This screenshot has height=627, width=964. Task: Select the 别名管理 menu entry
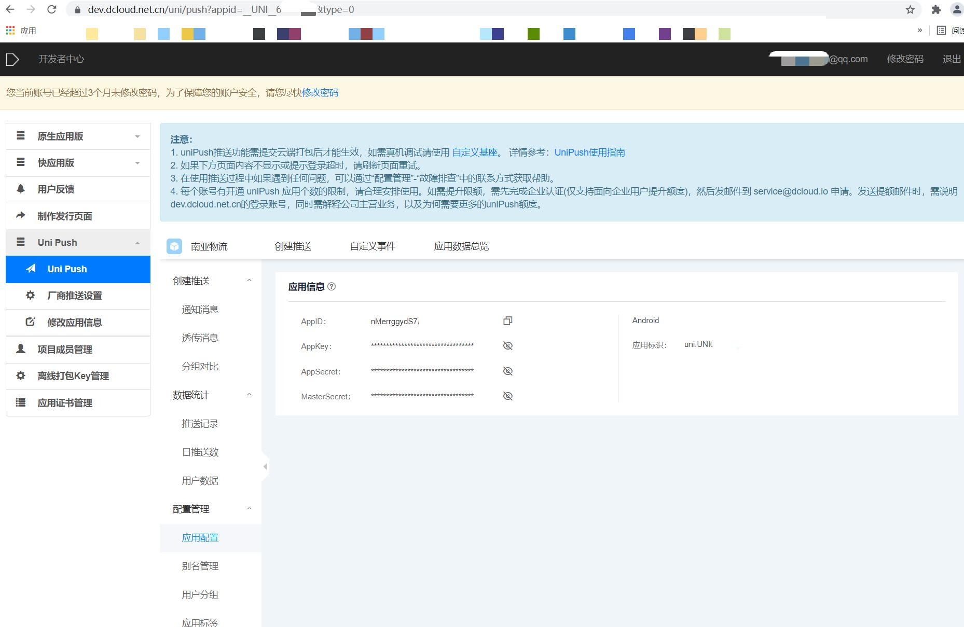point(200,566)
